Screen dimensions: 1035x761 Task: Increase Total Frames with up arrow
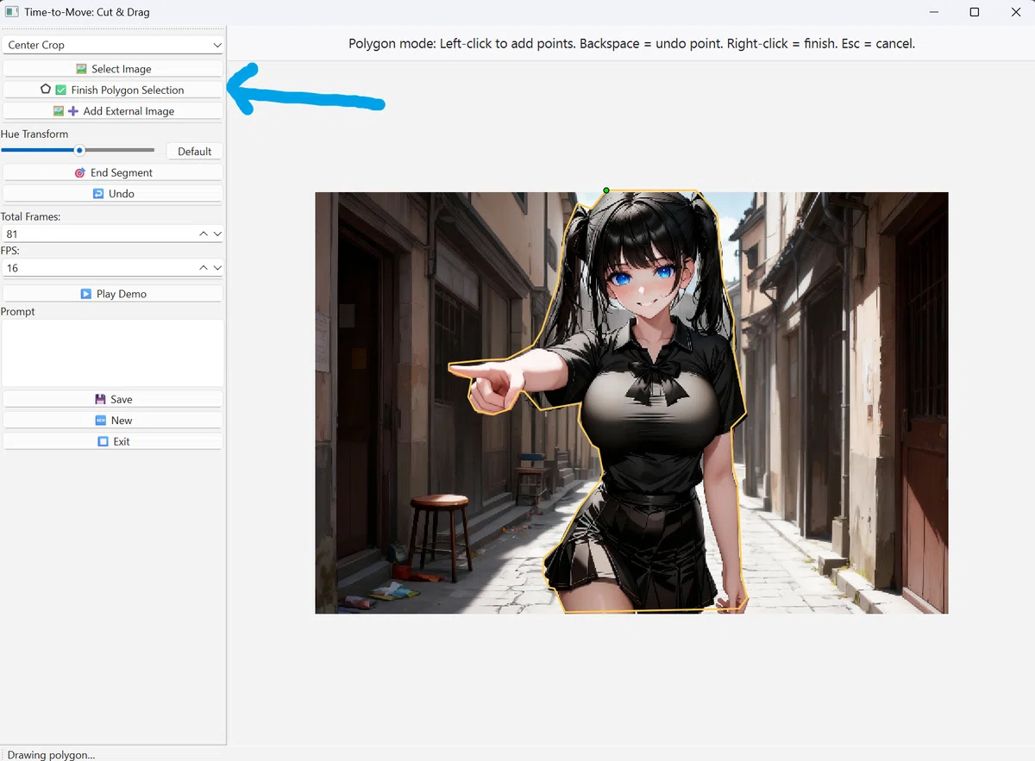204,234
